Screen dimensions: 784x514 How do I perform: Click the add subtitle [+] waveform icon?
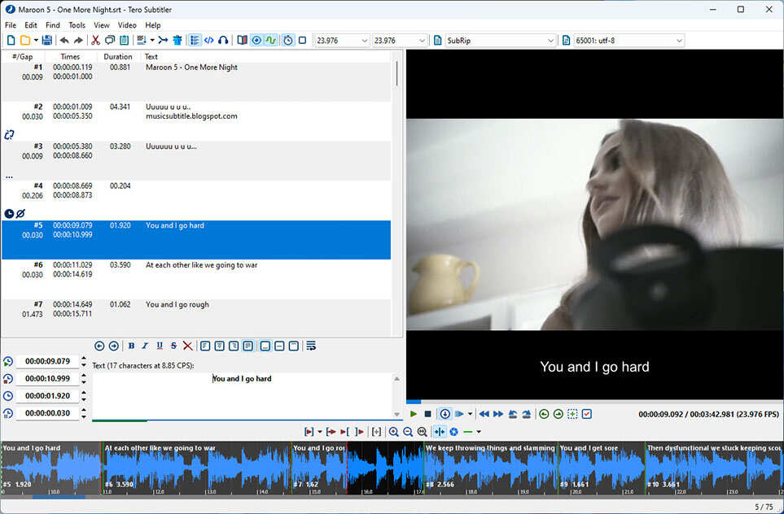(376, 432)
